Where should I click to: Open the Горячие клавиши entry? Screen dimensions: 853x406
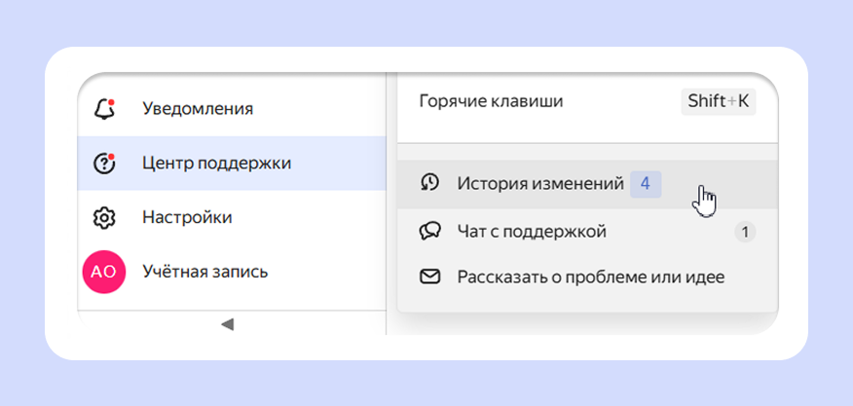coord(491,101)
